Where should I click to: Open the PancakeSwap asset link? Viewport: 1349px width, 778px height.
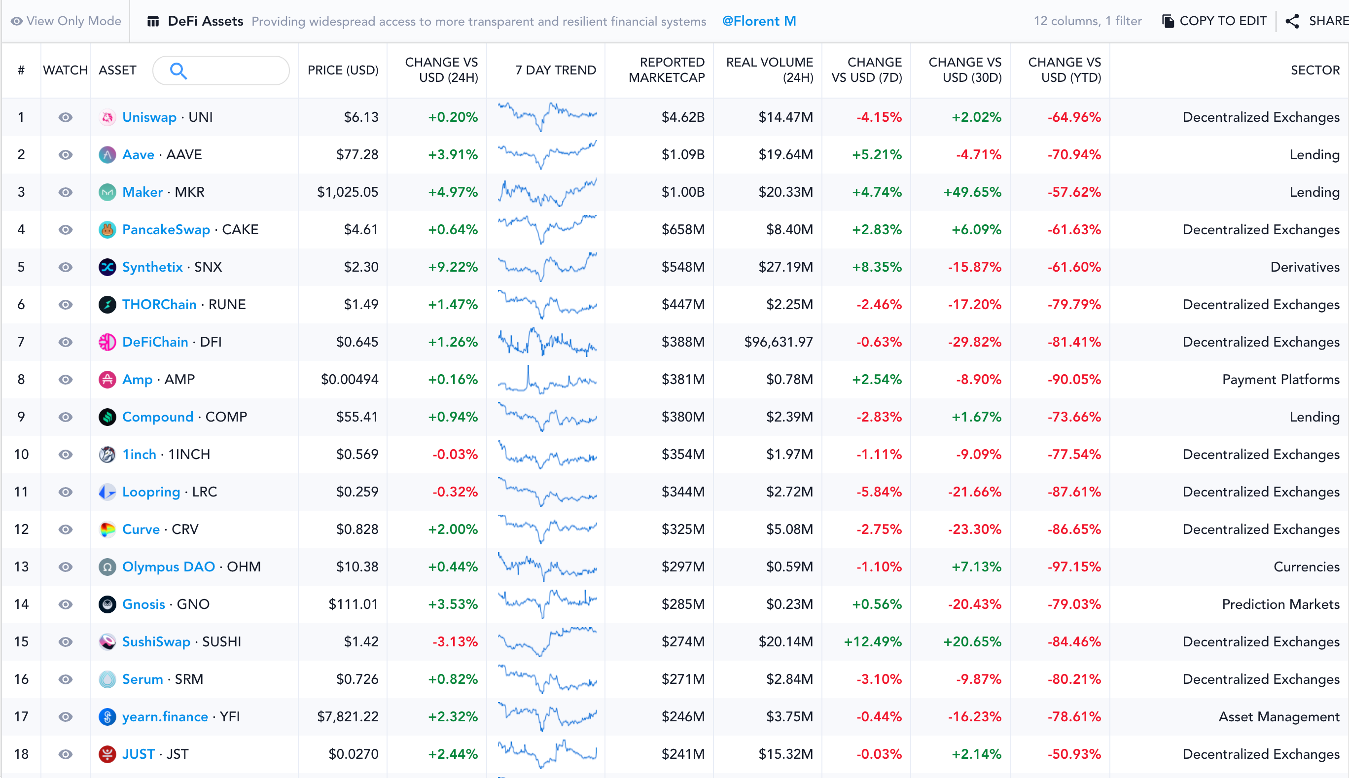tap(166, 230)
